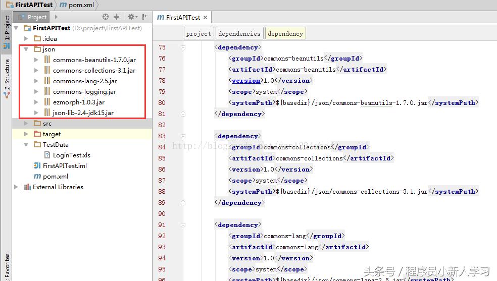Click the Scroll from Source target icon
This screenshot has width=497, height=281.
(106, 17)
